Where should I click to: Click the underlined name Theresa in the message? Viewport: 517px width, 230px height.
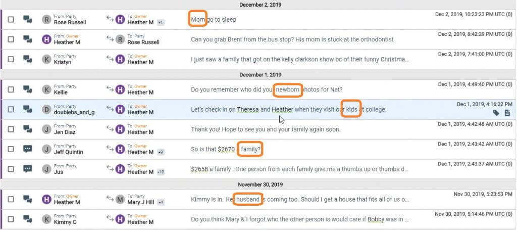pos(247,109)
